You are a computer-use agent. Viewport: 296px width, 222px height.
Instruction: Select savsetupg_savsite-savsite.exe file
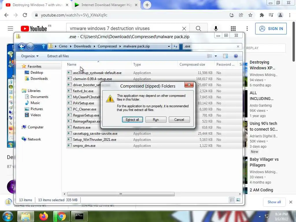click(95, 134)
